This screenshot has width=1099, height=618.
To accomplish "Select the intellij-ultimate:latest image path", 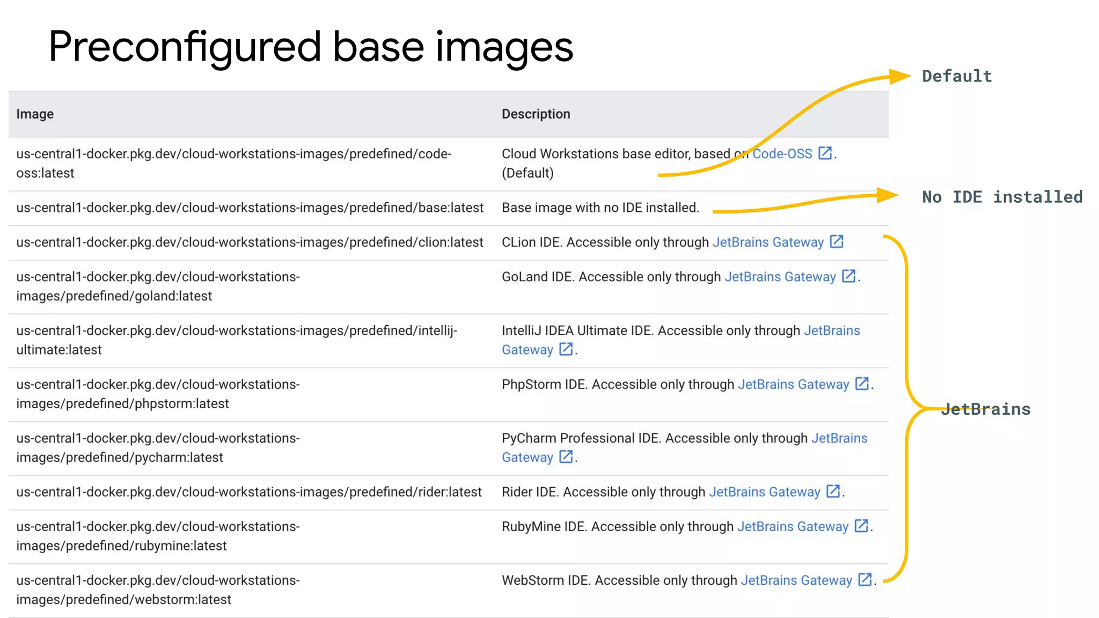I will (237, 340).
